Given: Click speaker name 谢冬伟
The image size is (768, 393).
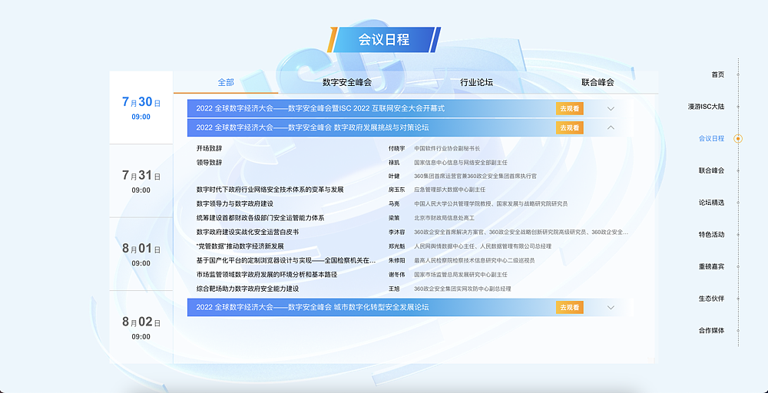Looking at the screenshot, I should (397, 275).
